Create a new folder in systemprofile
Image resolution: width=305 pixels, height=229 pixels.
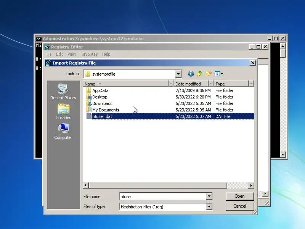pos(209,74)
